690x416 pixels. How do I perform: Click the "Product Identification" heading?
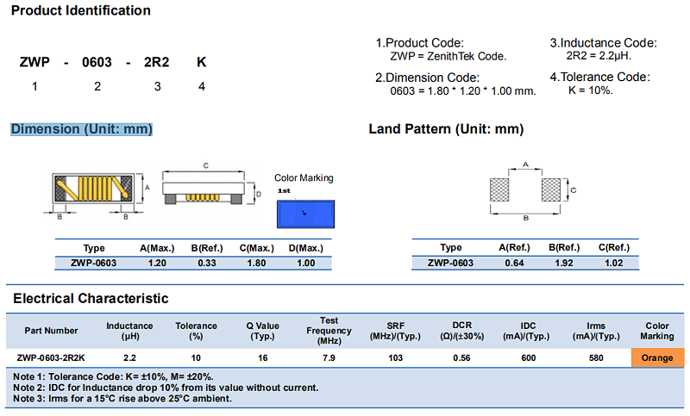point(80,10)
